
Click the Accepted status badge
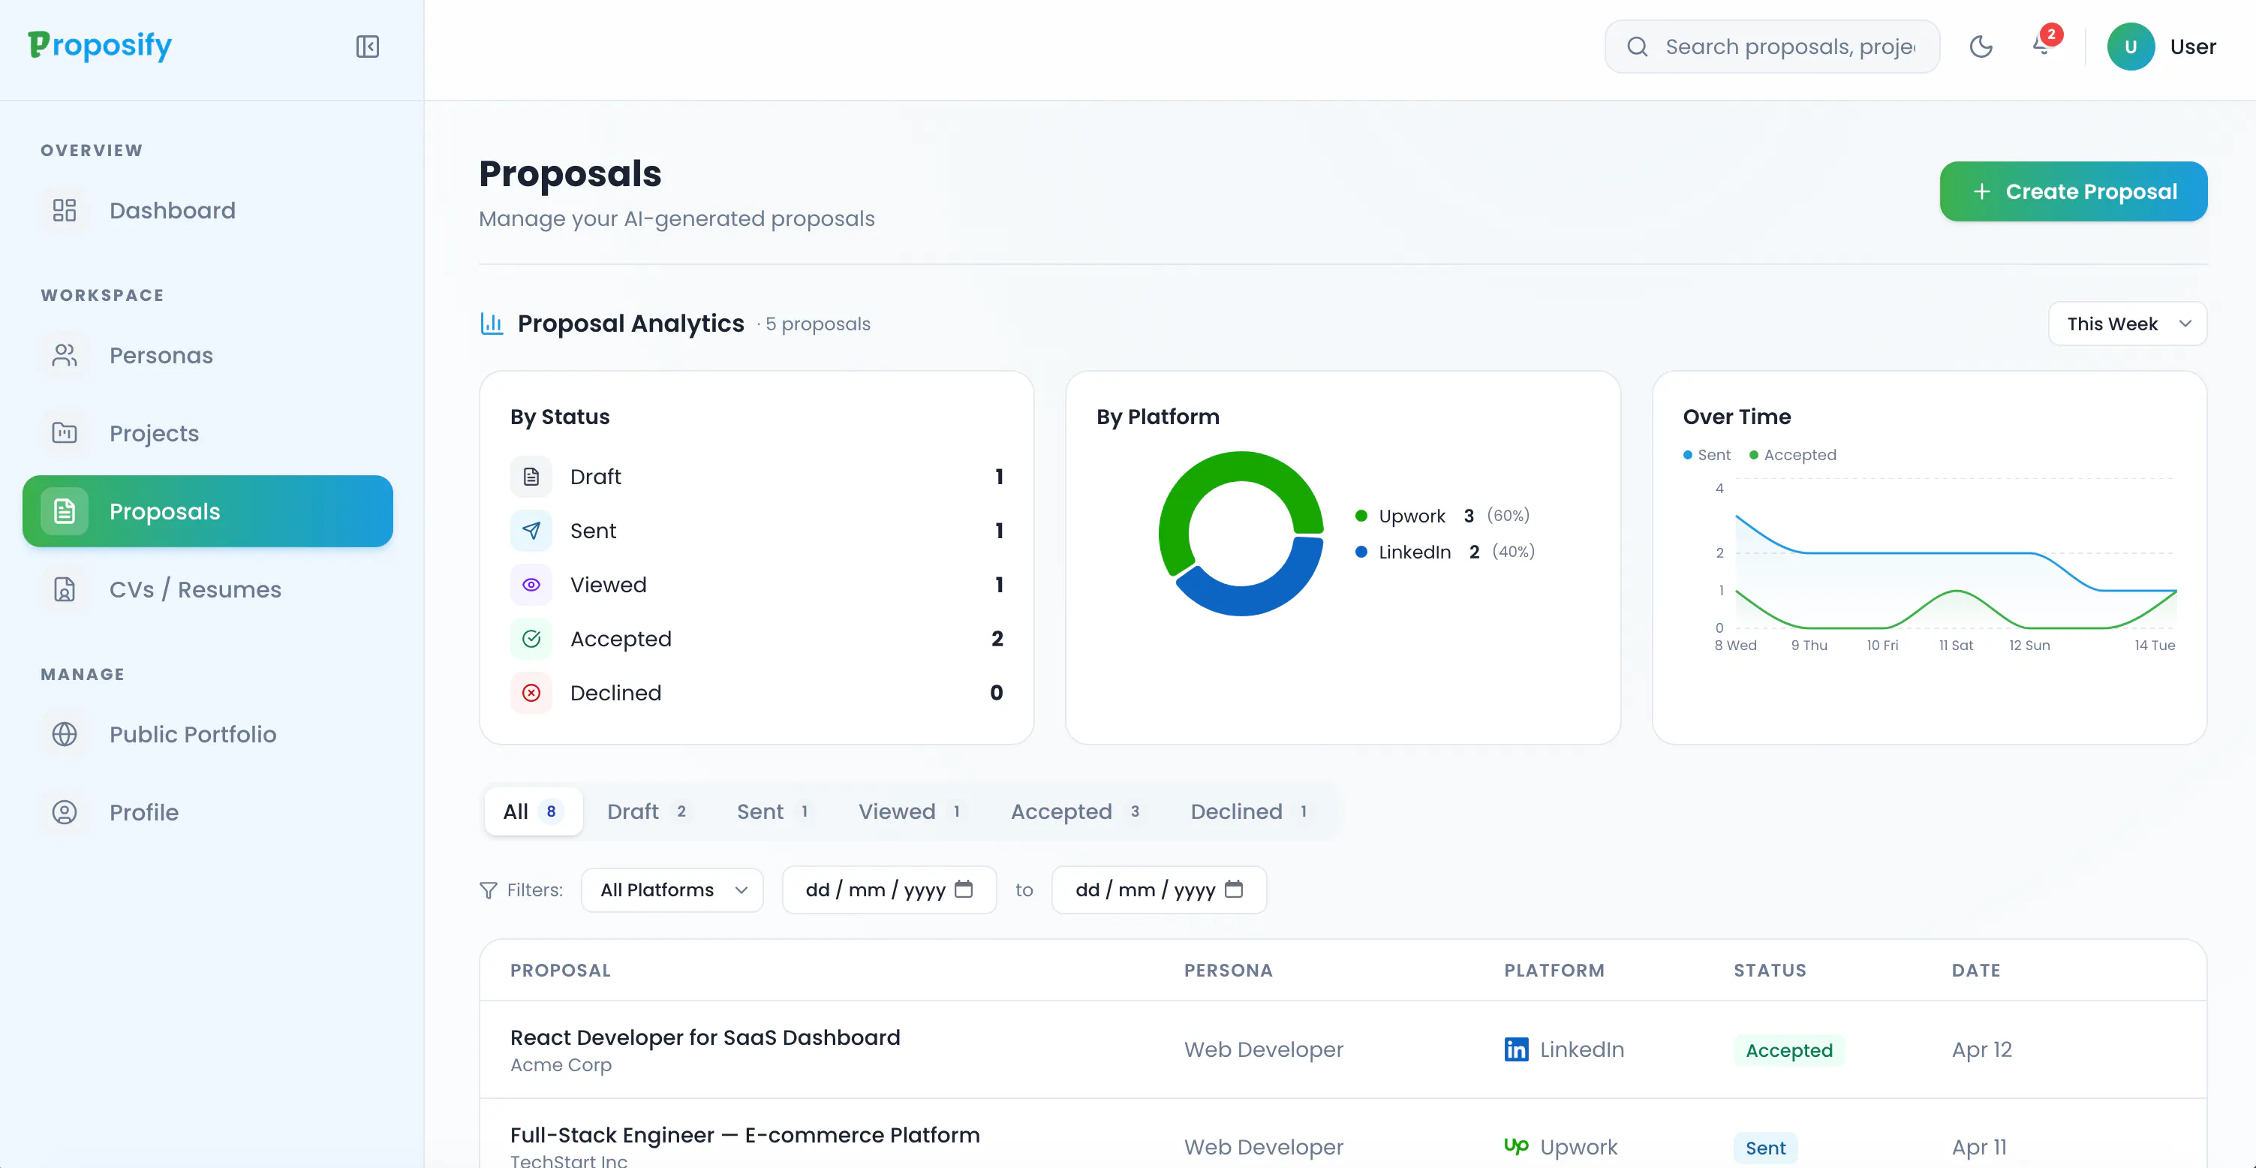[x=1788, y=1049]
